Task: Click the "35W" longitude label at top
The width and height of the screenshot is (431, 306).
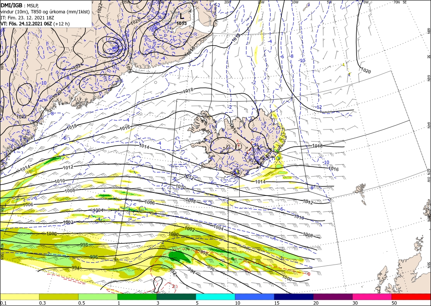Action: [126, 2]
